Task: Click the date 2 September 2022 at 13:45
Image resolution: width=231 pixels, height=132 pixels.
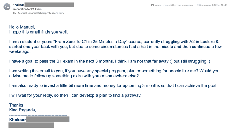Action: click(212, 5)
